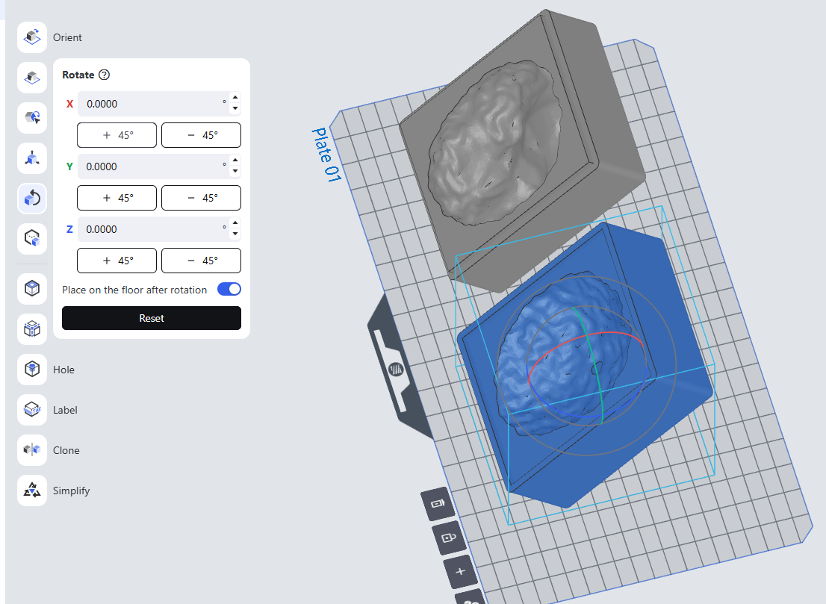The height and width of the screenshot is (604, 826).
Task: Decrease X rotation with down arrow
Action: pyautogui.click(x=235, y=108)
